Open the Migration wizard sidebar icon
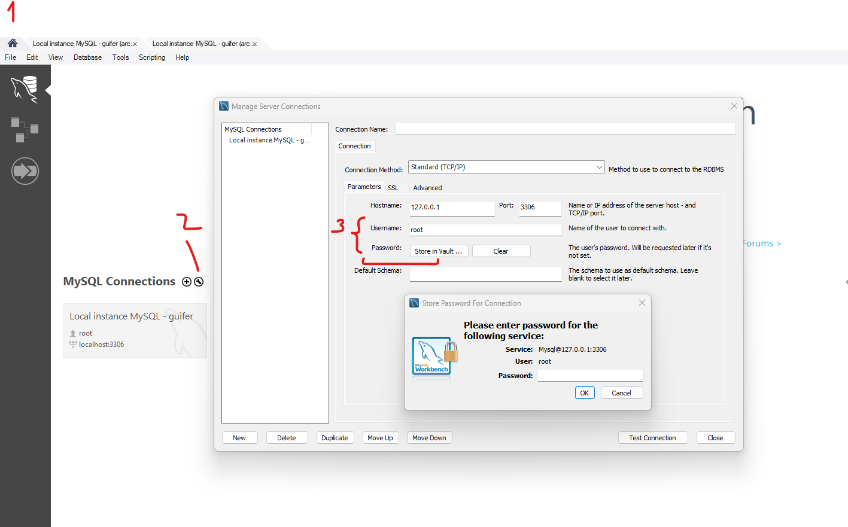 coord(25,171)
